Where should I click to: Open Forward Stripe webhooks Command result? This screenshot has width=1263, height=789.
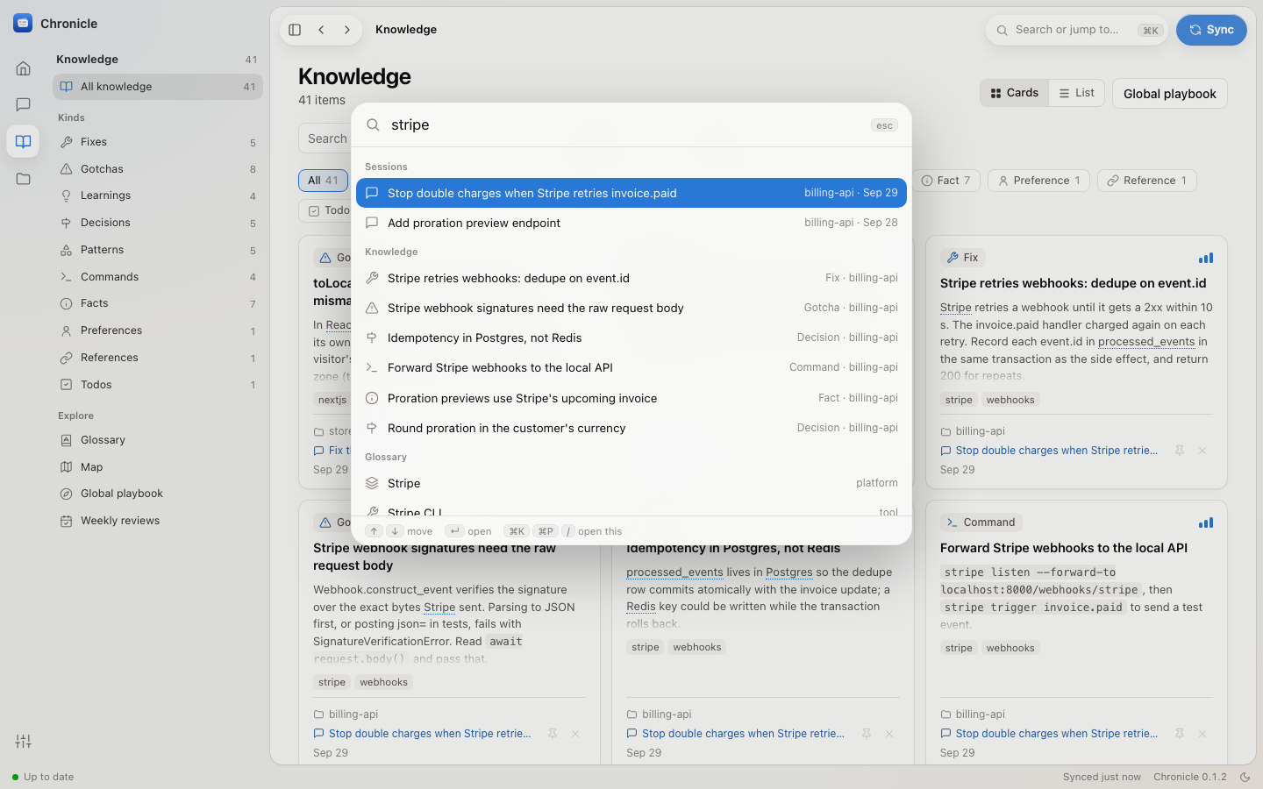pos(631,367)
